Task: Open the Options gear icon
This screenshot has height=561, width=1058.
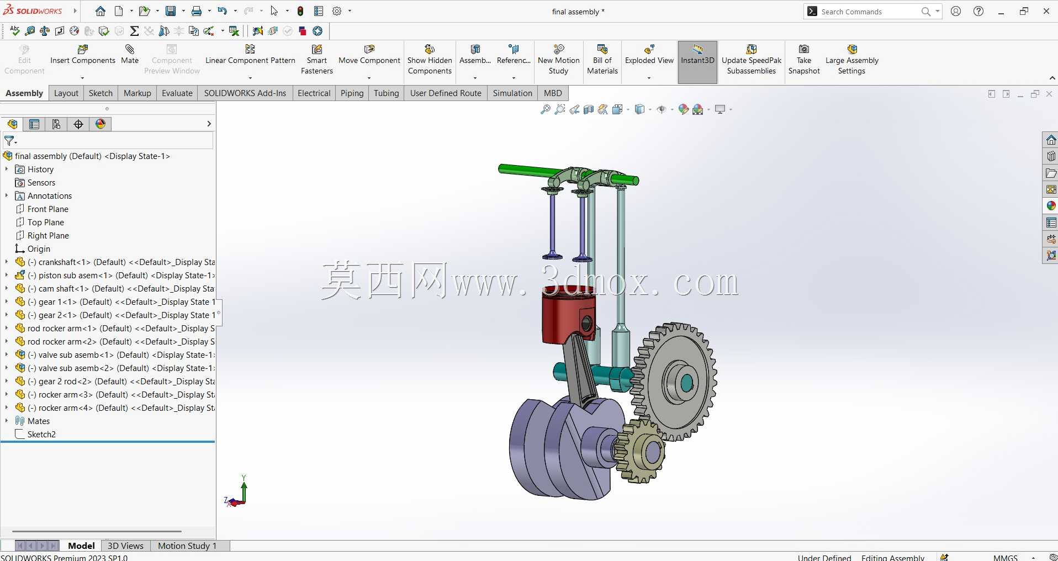Action: click(337, 11)
